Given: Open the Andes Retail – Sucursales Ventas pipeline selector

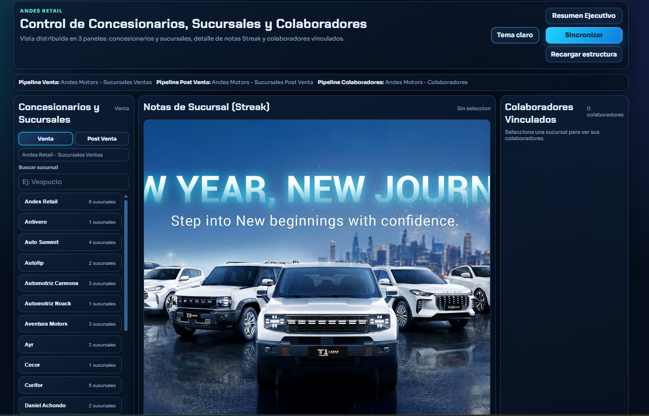Looking at the screenshot, I should 73,155.
